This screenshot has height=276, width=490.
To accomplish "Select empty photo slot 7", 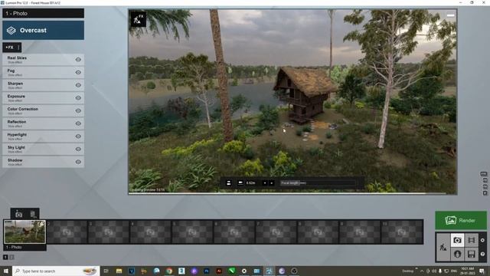I will click(x=276, y=232).
